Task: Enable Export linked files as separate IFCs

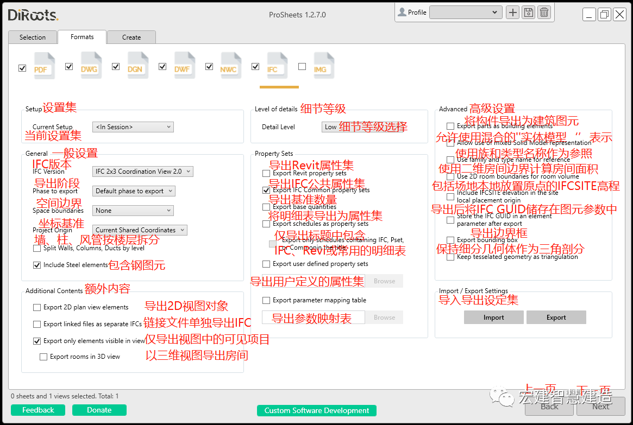Action: click(37, 324)
